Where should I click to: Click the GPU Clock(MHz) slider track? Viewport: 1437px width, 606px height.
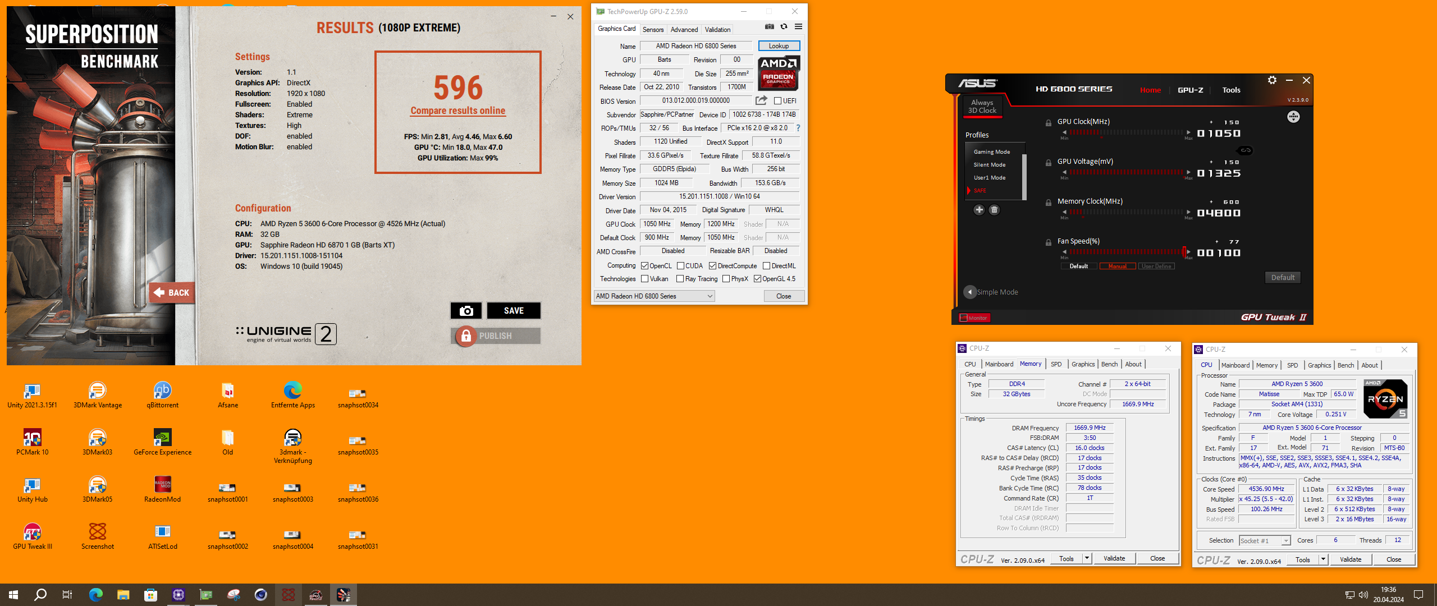click(1126, 132)
